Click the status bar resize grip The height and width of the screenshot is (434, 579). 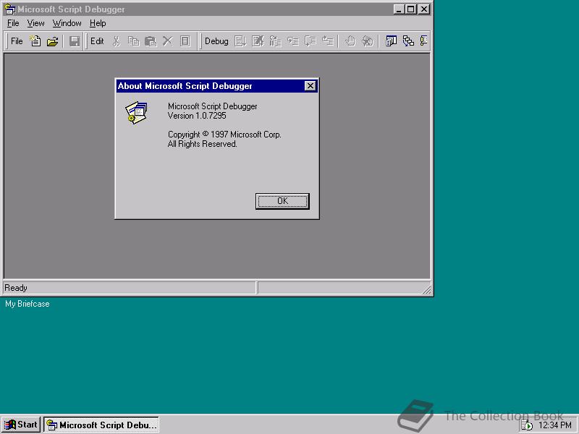(x=426, y=289)
